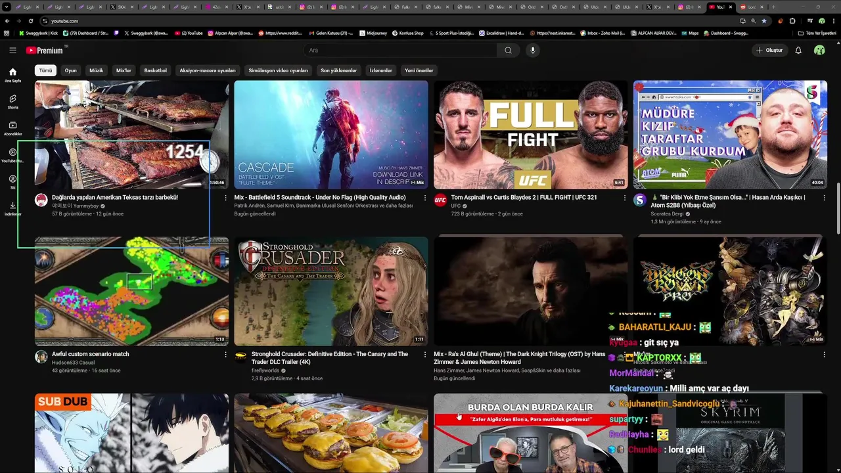Open the Swaggybark | Kick bookmark
This screenshot has height=473, width=841.
[x=39, y=33]
